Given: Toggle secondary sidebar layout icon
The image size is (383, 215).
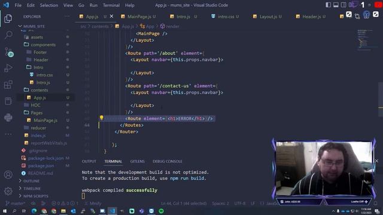Looking at the screenshot, I should pos(344,5).
